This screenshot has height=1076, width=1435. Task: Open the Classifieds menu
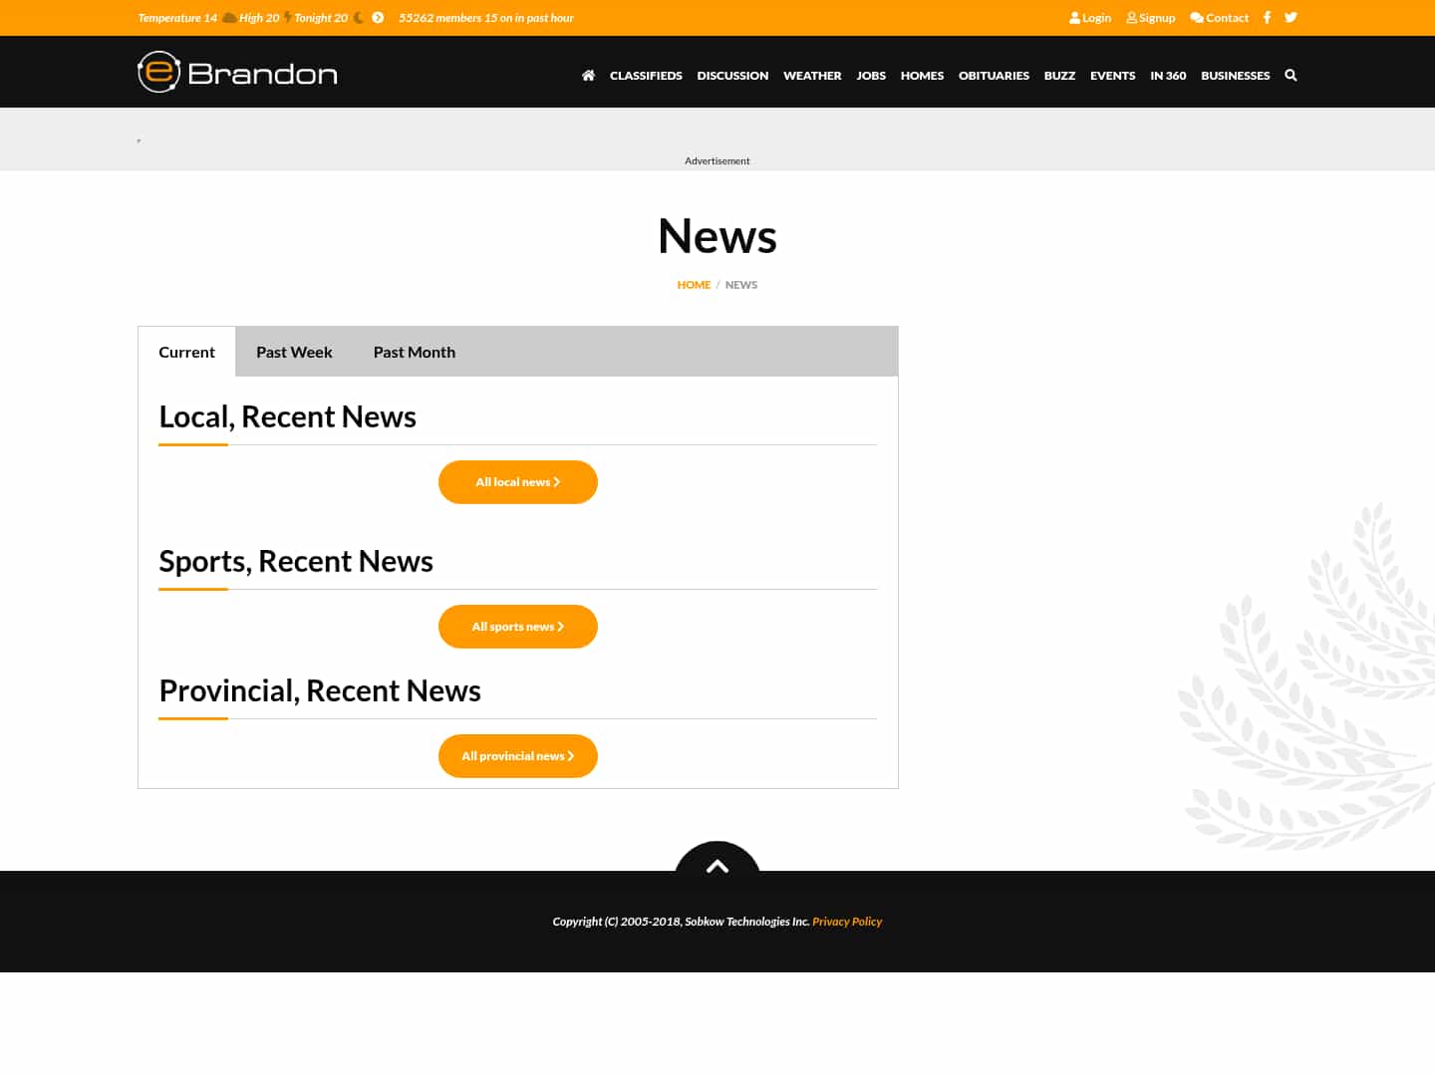click(646, 76)
